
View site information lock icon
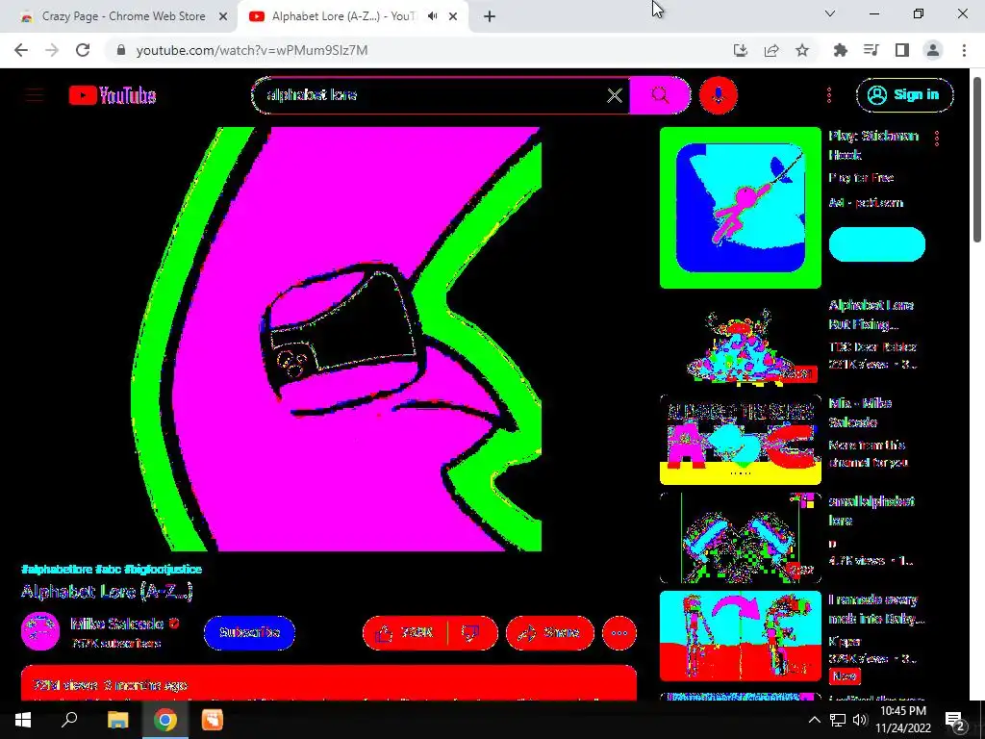coord(121,50)
